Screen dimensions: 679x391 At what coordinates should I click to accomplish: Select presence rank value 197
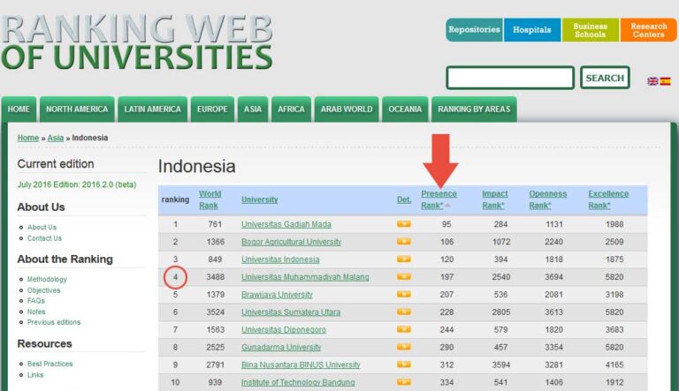click(x=446, y=277)
